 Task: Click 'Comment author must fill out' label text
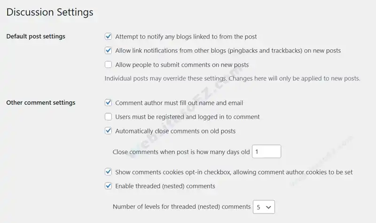point(179,103)
